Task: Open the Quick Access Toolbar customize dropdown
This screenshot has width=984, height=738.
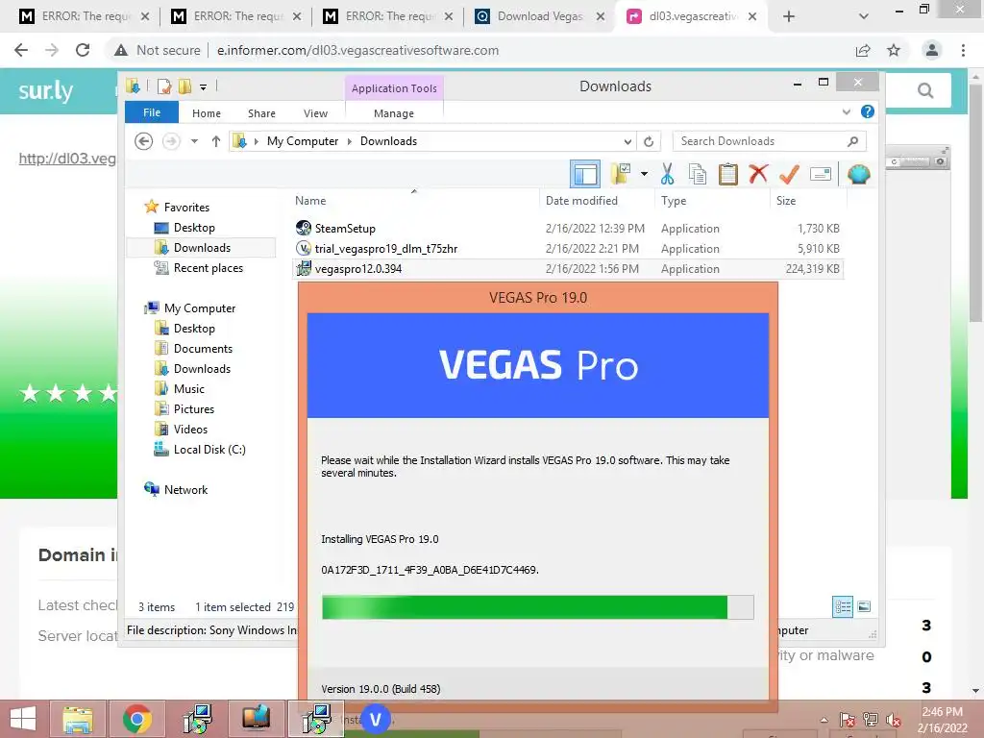Action: tap(204, 87)
